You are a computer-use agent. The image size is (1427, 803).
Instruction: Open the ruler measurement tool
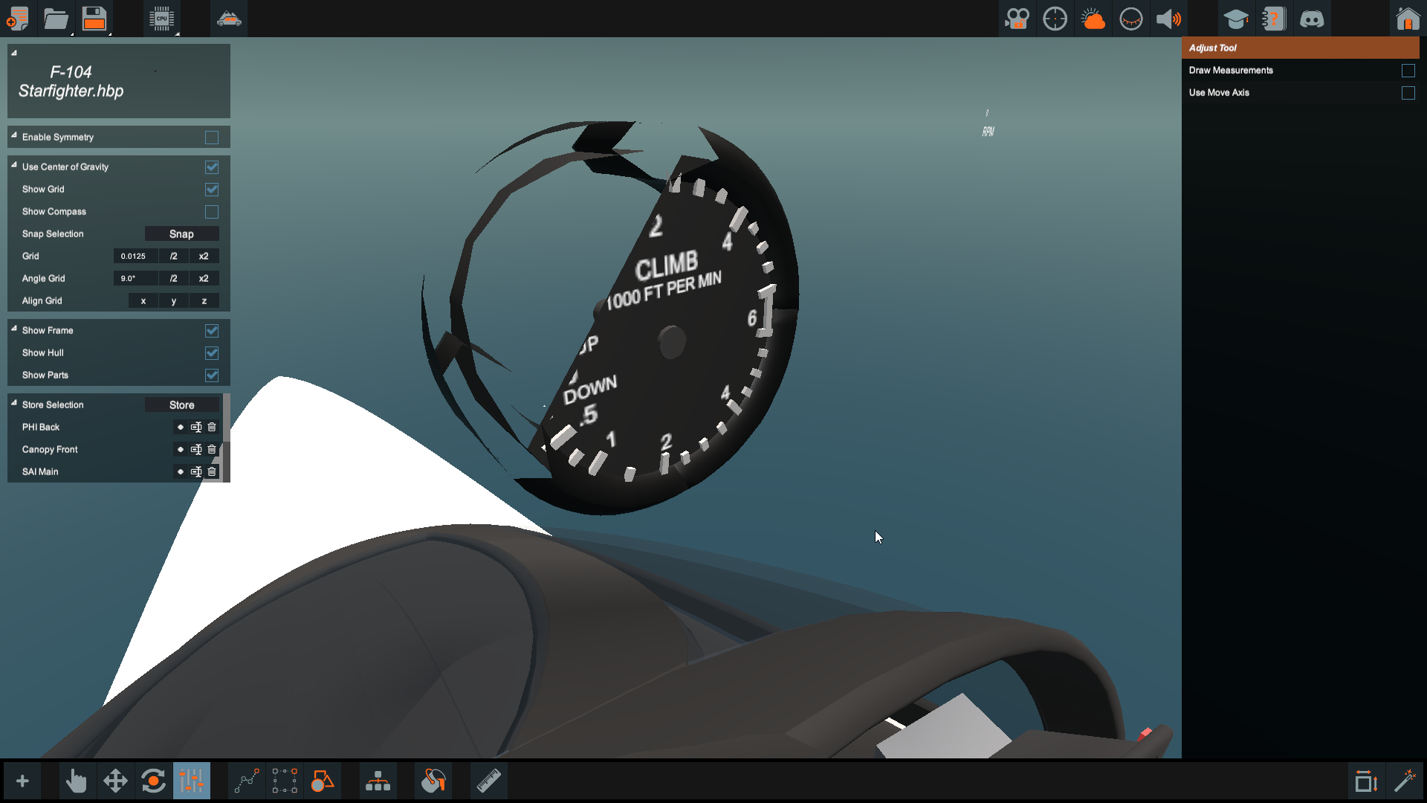[488, 781]
